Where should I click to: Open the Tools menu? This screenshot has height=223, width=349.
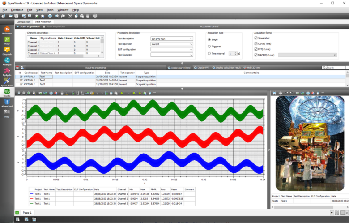(x=50, y=10)
